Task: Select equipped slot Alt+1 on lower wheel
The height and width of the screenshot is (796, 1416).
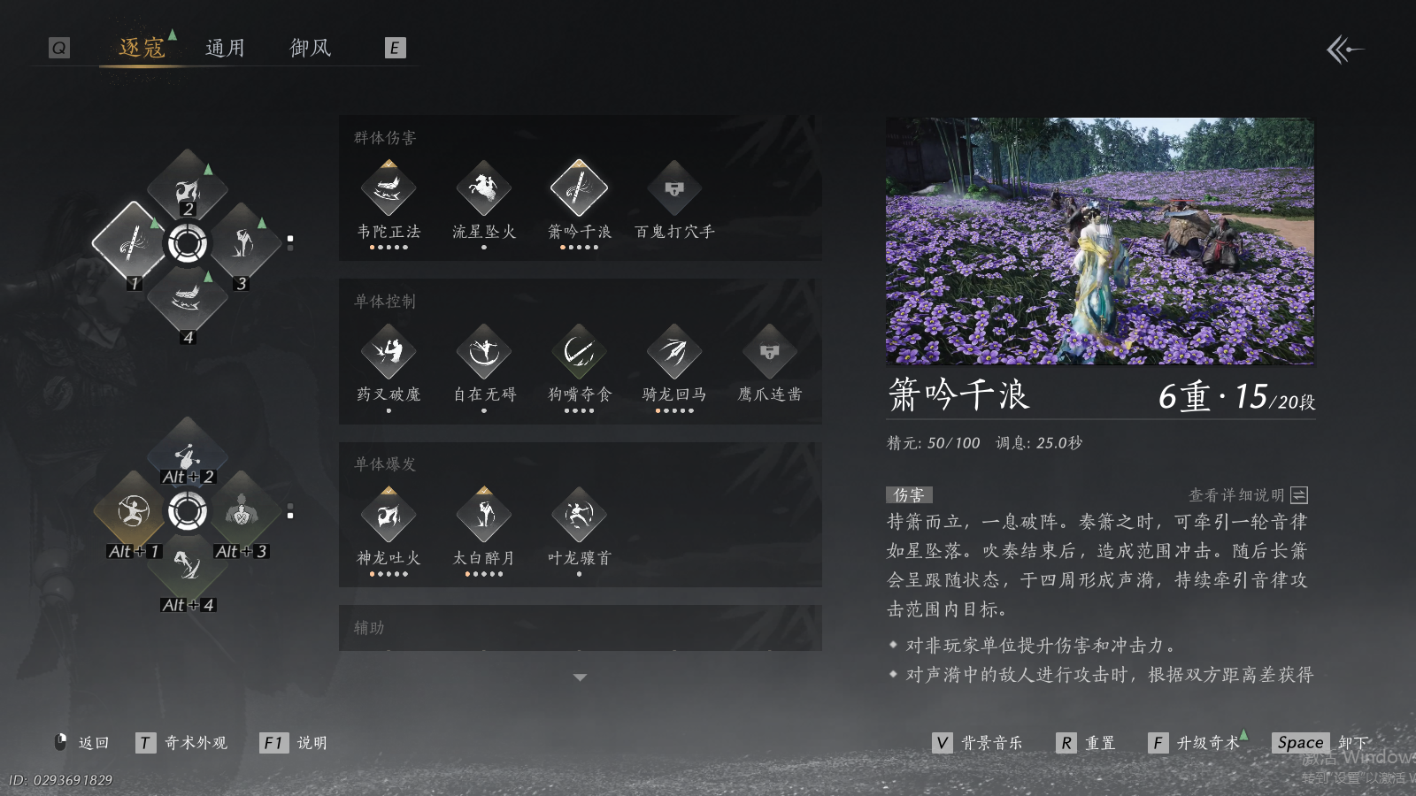Action: click(x=133, y=511)
